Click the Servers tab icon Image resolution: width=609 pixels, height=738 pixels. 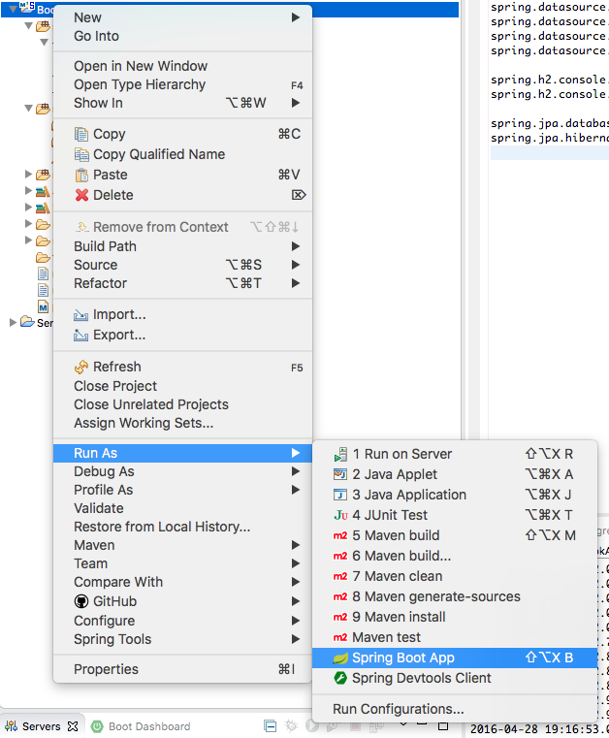(x=12, y=726)
